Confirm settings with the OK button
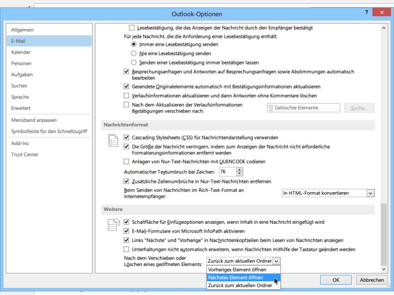 (x=336, y=280)
